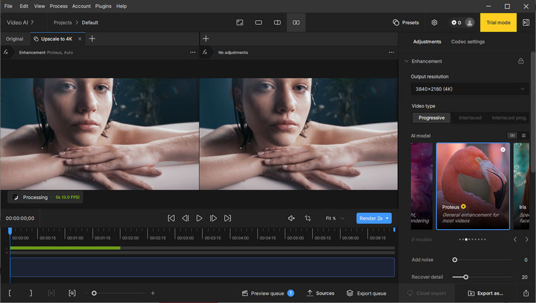Image resolution: width=536 pixels, height=303 pixels.
Task: Select the single view layout icon
Action: pos(240,23)
